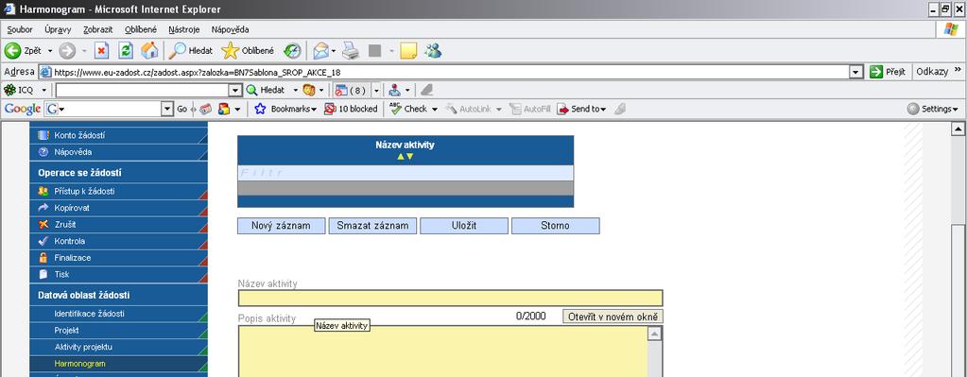Go back with the Zpět arrow button
Viewport: 967px width, 377px height.
click(23, 50)
